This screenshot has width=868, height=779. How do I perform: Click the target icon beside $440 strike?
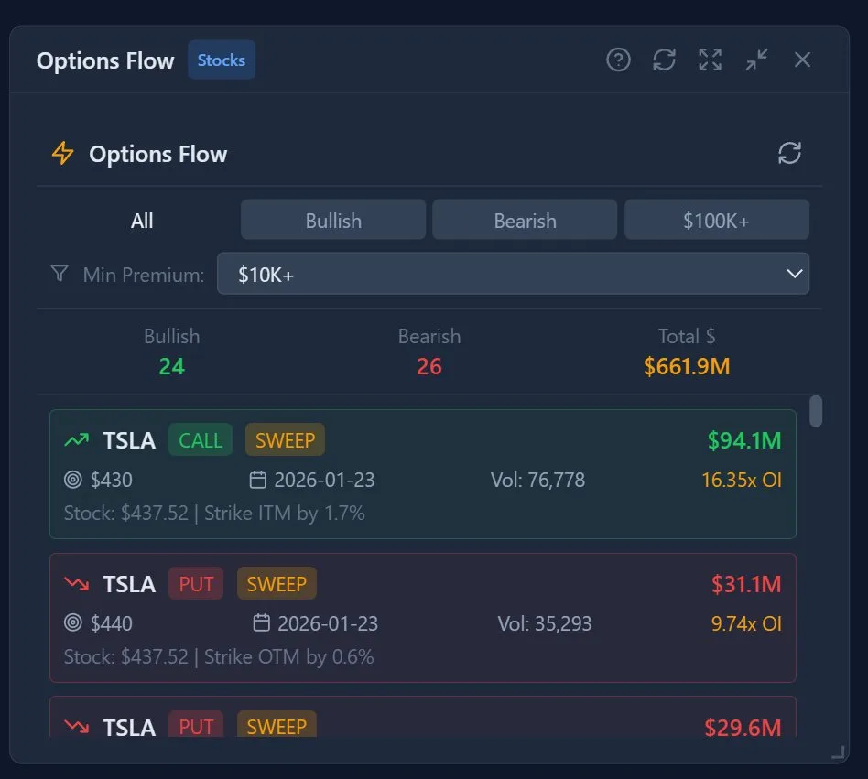tap(72, 623)
